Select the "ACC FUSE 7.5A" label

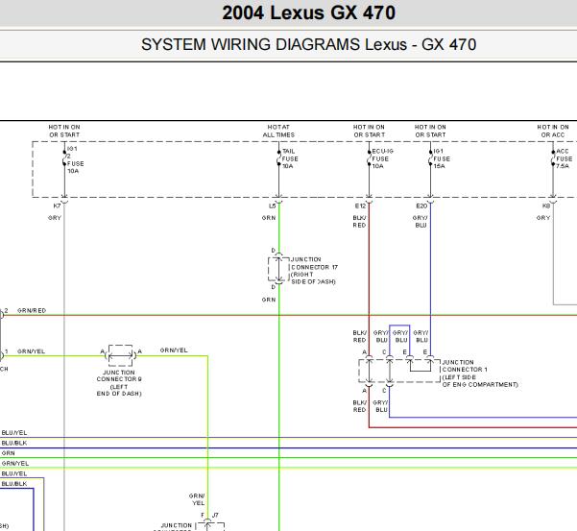(x=565, y=158)
